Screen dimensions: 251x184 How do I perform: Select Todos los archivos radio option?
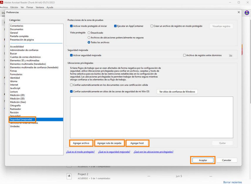pyautogui.click(x=89, y=42)
